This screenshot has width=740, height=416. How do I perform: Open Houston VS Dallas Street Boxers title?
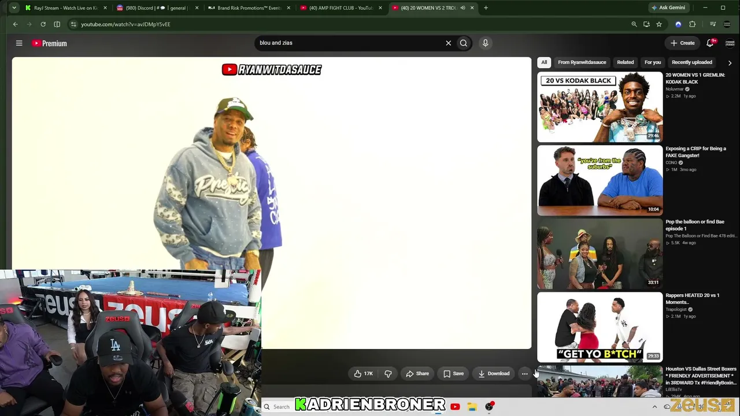tap(701, 376)
